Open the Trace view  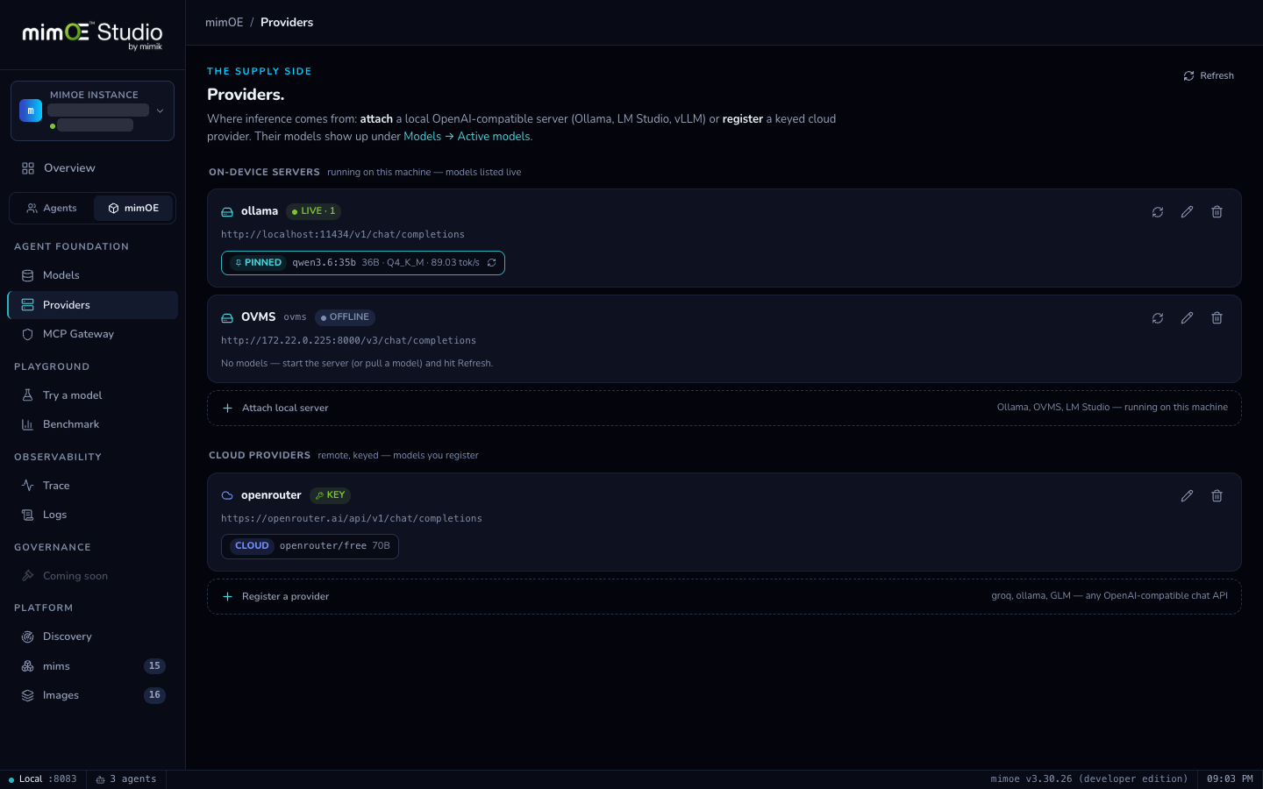click(x=92, y=486)
